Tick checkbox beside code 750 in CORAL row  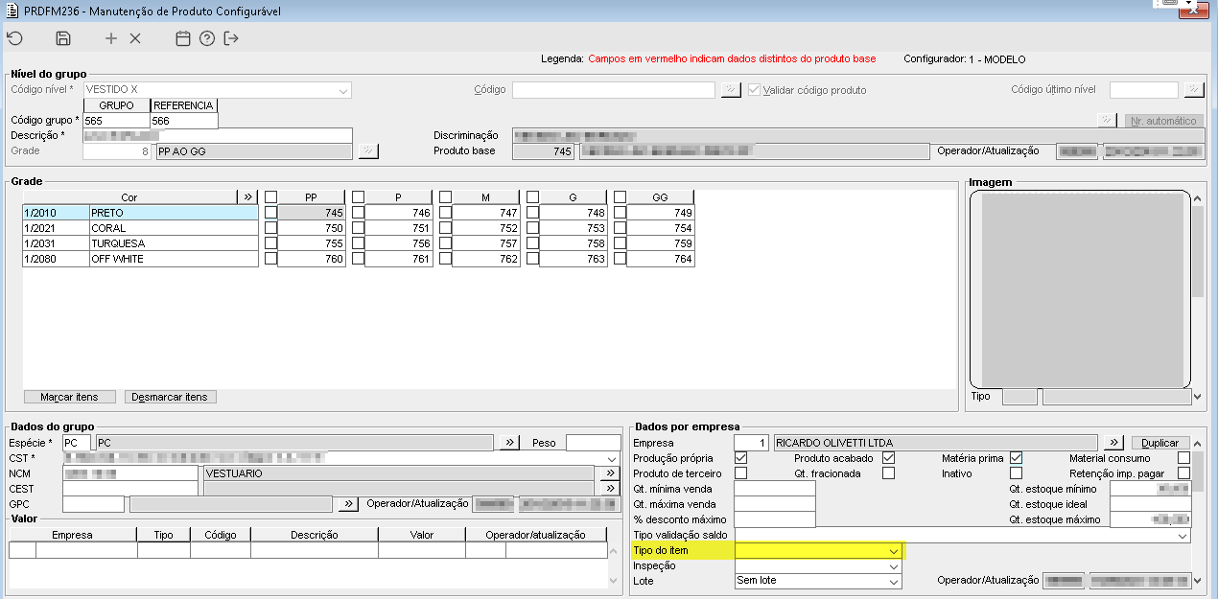pyautogui.click(x=271, y=228)
